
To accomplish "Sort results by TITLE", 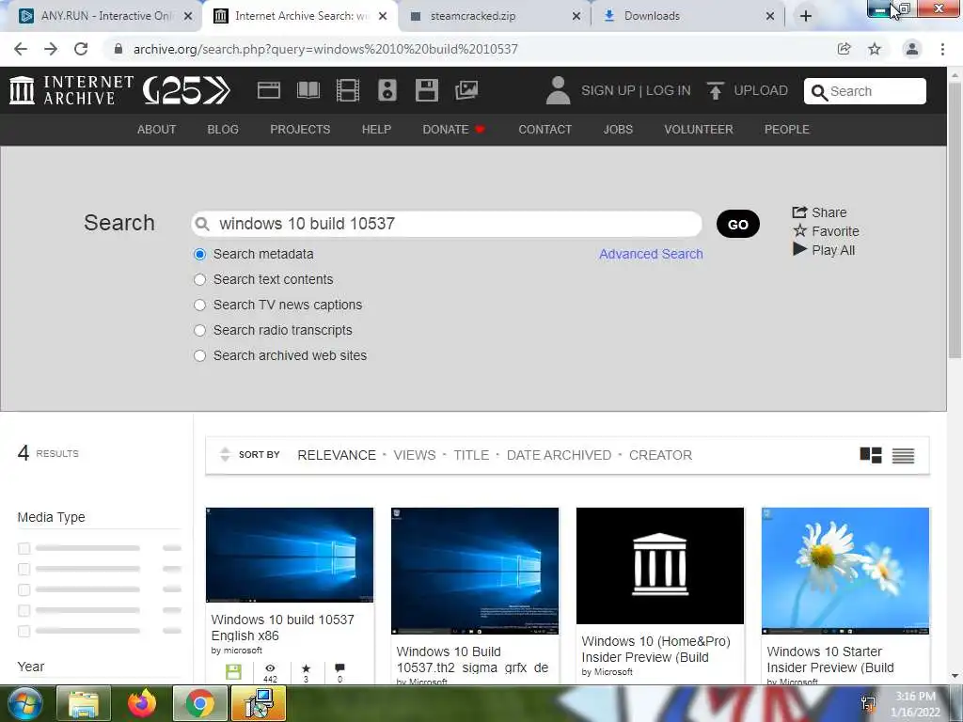I will click(x=471, y=455).
